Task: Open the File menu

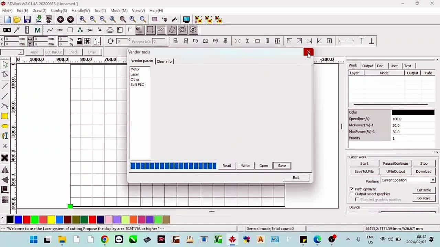Action: click(x=7, y=11)
